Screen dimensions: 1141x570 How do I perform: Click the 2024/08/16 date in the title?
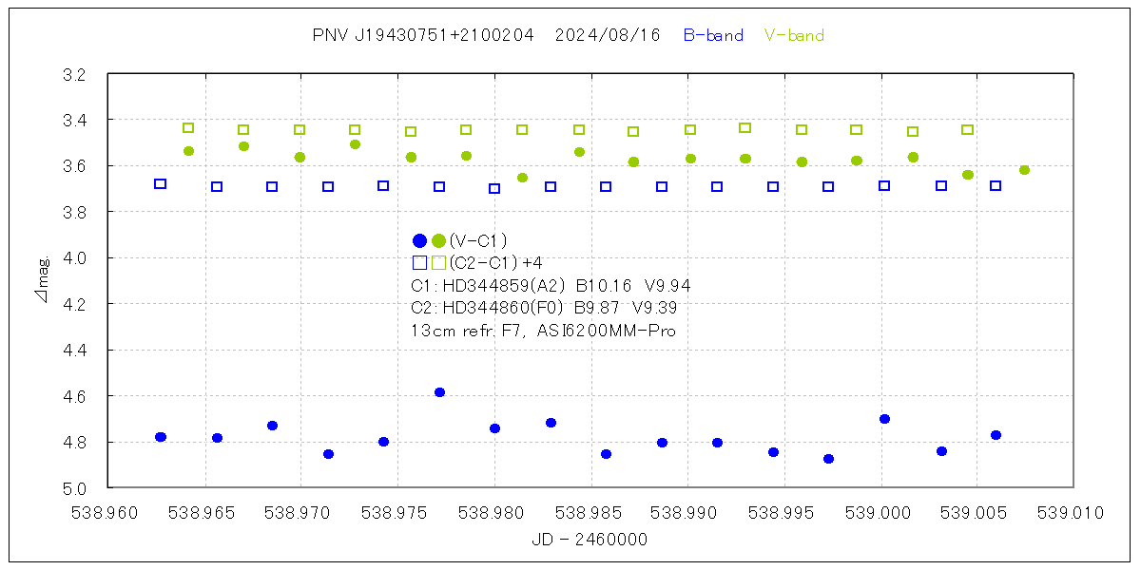(x=607, y=36)
